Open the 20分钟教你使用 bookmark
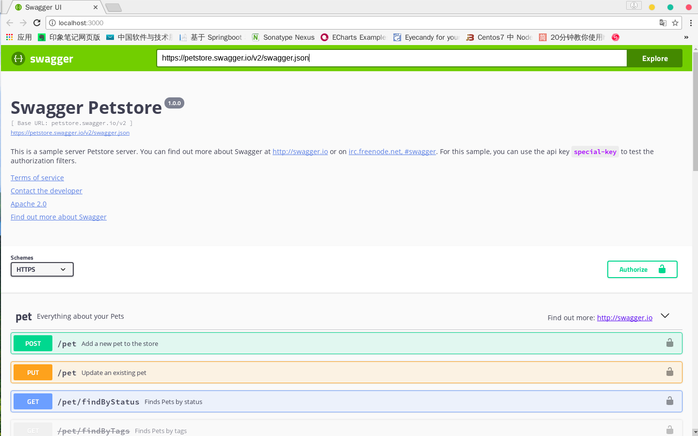The image size is (698, 436). point(572,37)
